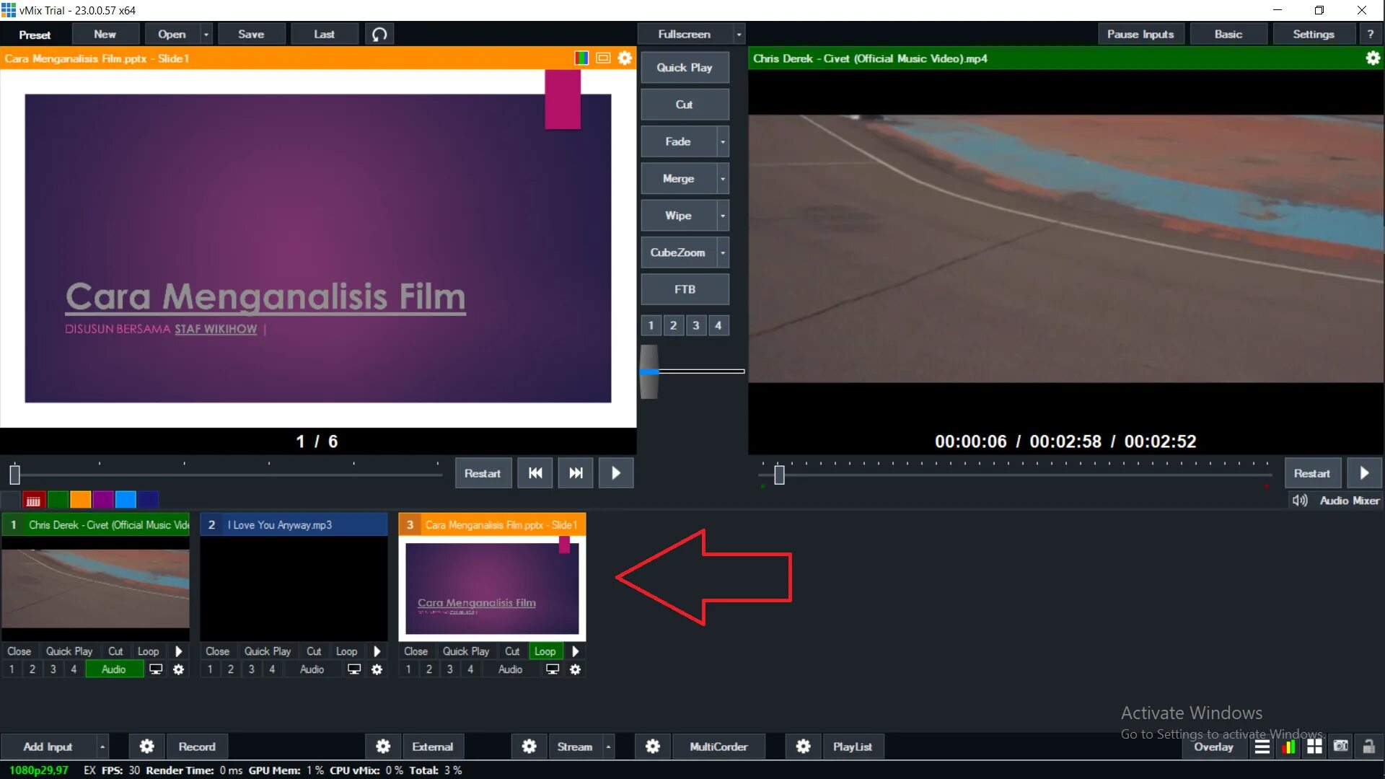Click the Preset menu item
Viewport: 1385px width, 779px height.
tap(34, 34)
